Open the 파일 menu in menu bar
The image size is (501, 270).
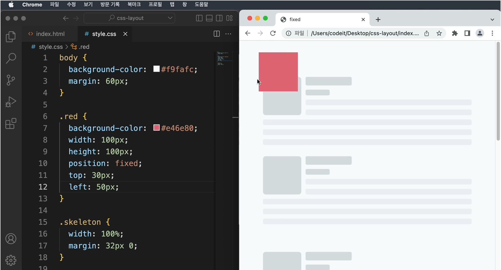point(55,4)
